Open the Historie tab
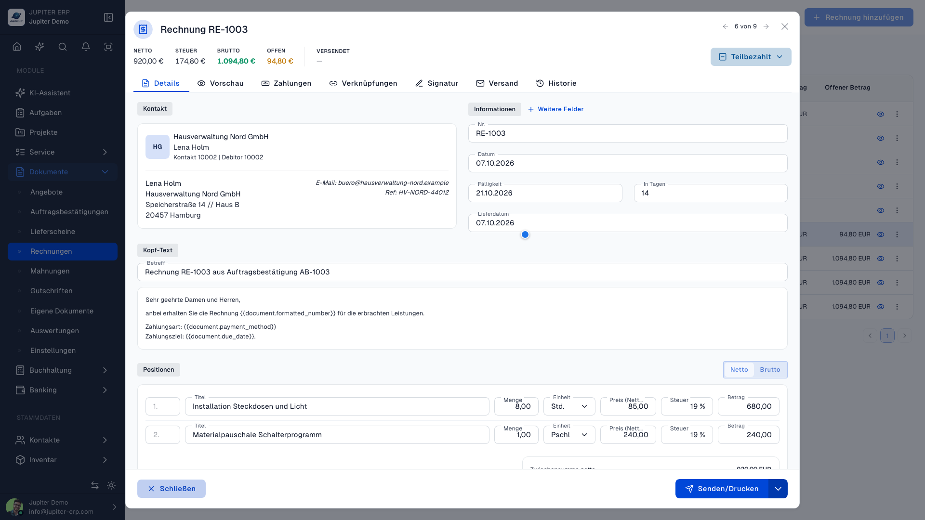 (x=556, y=83)
